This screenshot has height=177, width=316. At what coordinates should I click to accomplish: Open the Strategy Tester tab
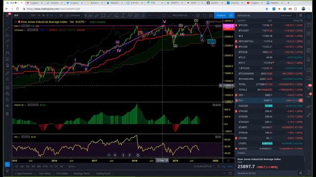tap(81, 174)
